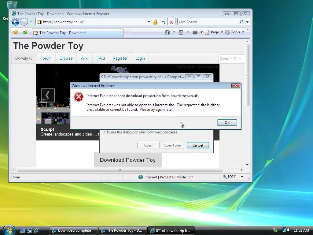Click the RSS feeds icon
Image resolution: width=313 pixels, height=235 pixels.
coord(181,32)
